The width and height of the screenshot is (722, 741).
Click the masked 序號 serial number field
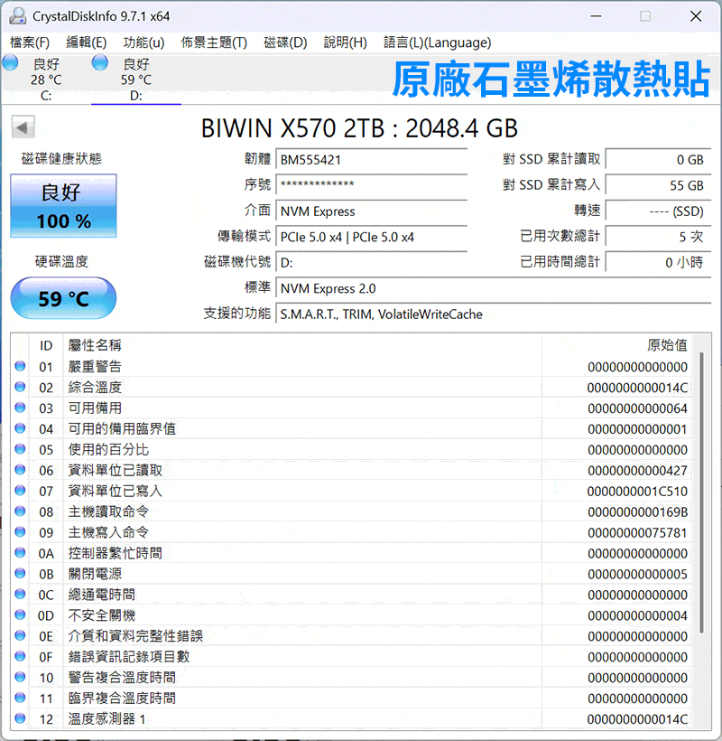[372, 185]
